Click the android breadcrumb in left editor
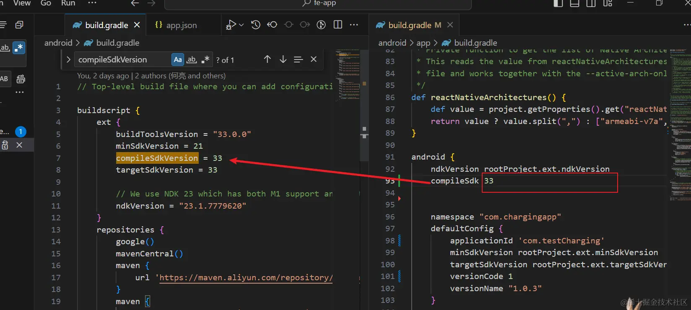This screenshot has width=691, height=310. tap(58, 43)
